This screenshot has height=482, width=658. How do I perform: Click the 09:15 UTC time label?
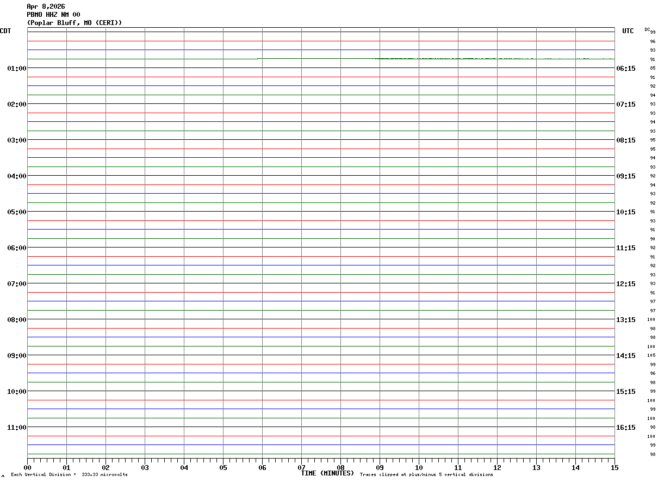coord(626,176)
